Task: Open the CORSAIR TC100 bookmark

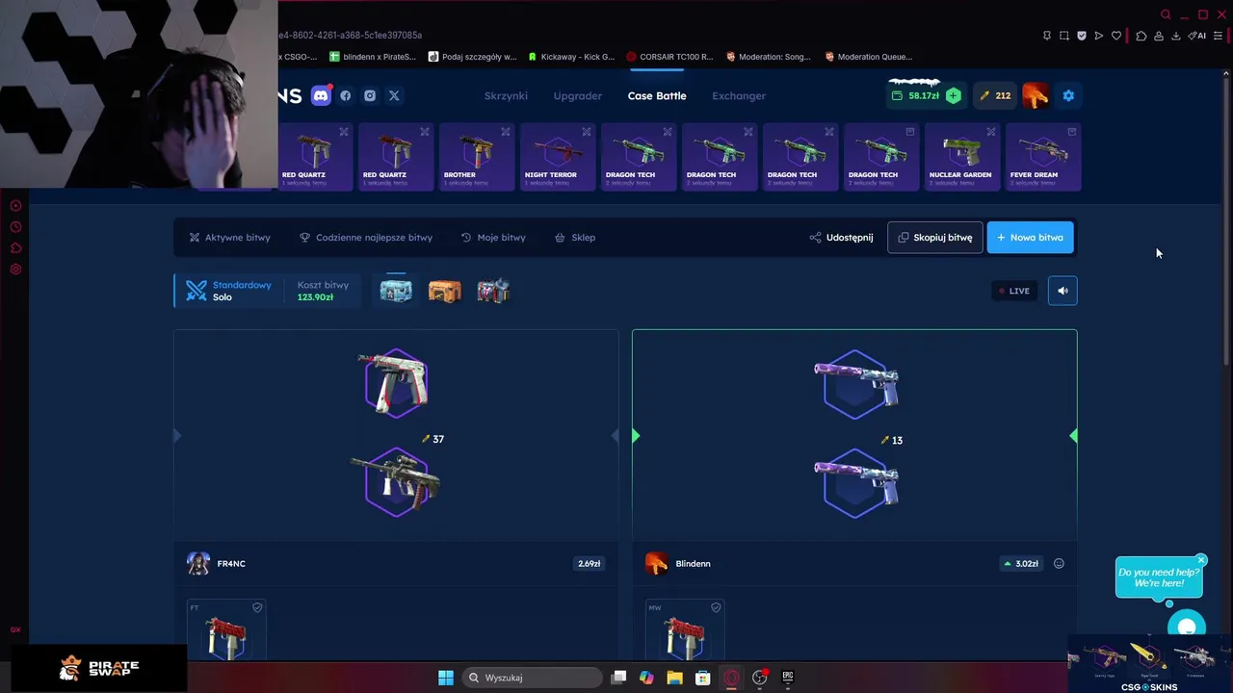Action: pyautogui.click(x=669, y=57)
